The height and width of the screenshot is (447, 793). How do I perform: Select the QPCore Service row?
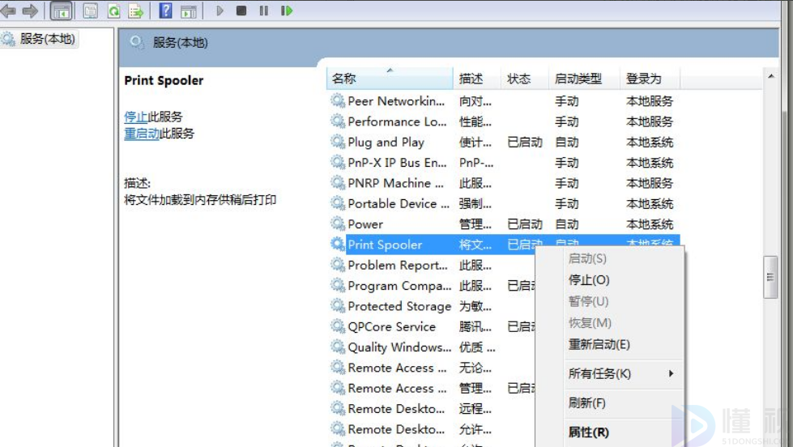click(432, 326)
